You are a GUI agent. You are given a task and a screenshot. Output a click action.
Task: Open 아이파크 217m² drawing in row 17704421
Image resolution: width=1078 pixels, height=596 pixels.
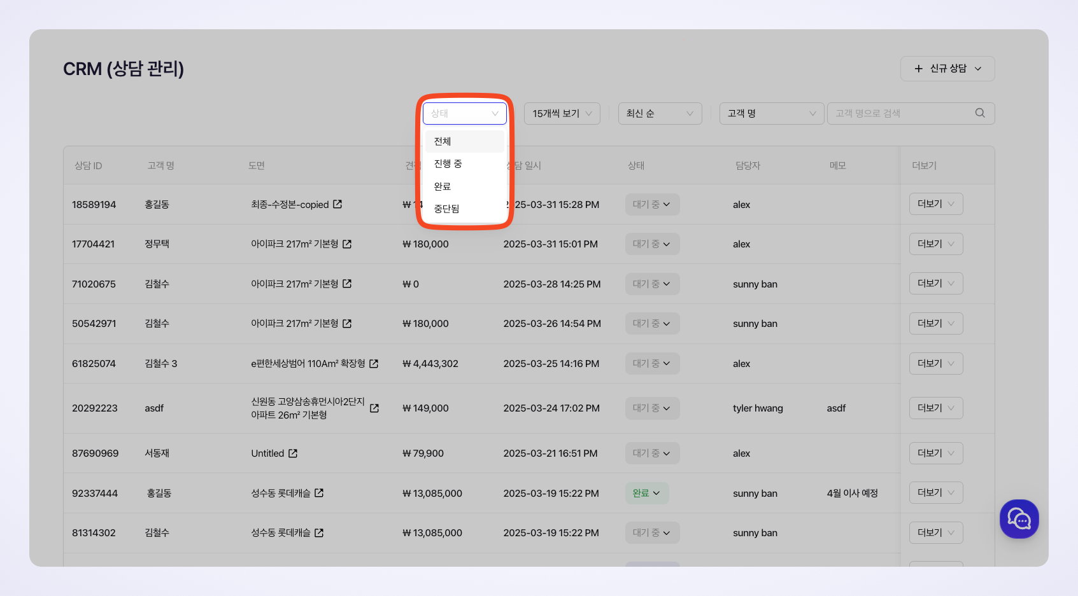pos(295,244)
